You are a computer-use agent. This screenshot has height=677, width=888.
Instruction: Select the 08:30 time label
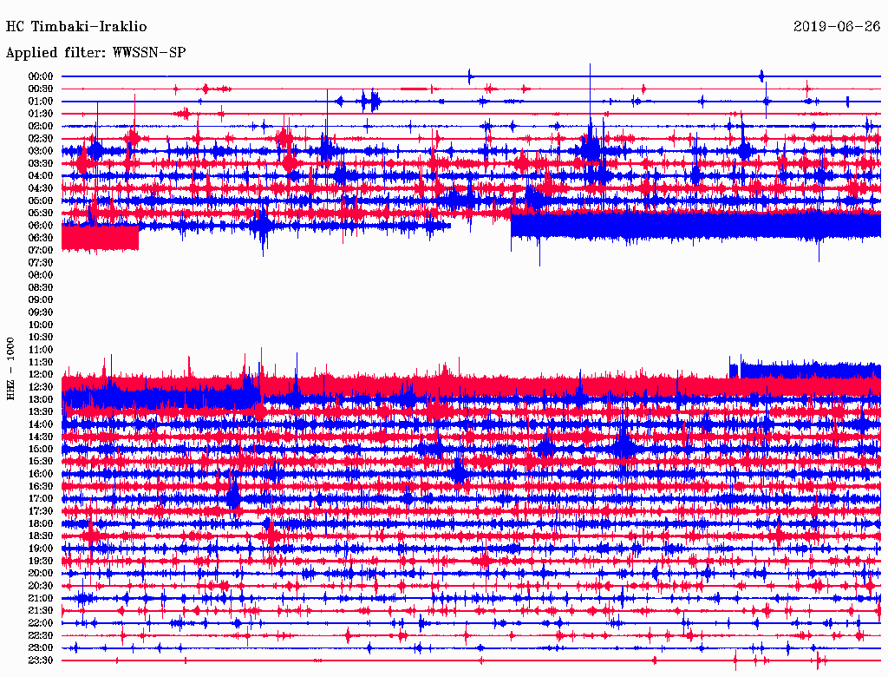click(41, 287)
